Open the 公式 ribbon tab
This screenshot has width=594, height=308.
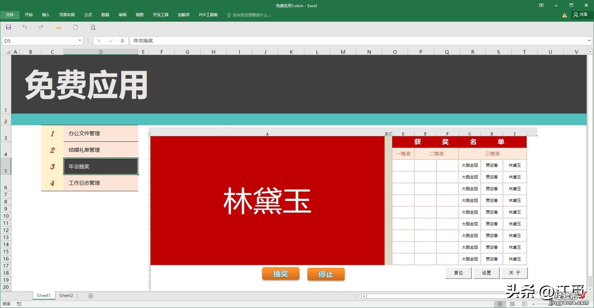tap(88, 15)
